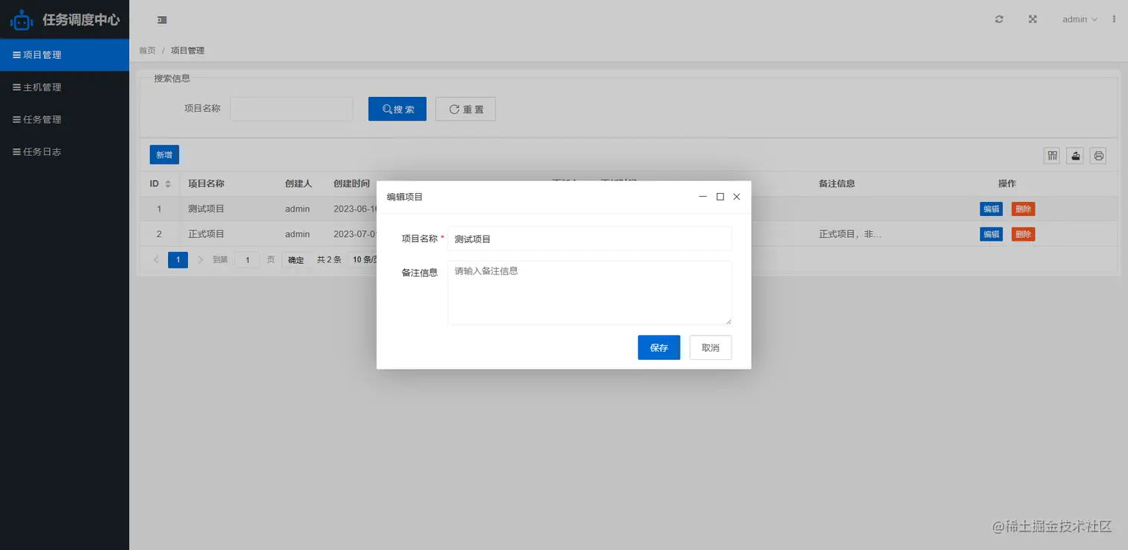1128x550 pixels.
Task: Click the 项目名称 search input field
Action: coord(291,109)
